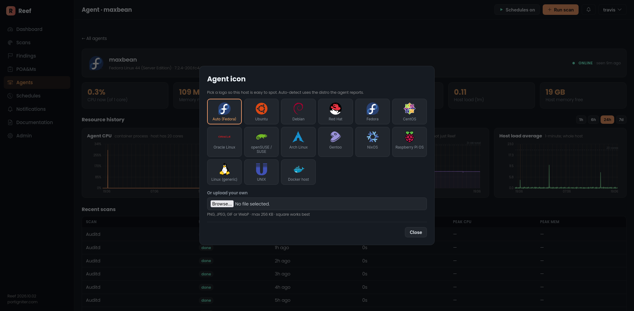The height and width of the screenshot is (311, 634).
Task: Select the Oracle Linux icon
Action: [224, 142]
